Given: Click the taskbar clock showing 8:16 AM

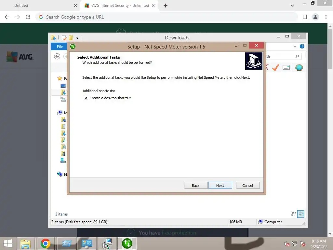Looking at the screenshot, I should [319, 243].
